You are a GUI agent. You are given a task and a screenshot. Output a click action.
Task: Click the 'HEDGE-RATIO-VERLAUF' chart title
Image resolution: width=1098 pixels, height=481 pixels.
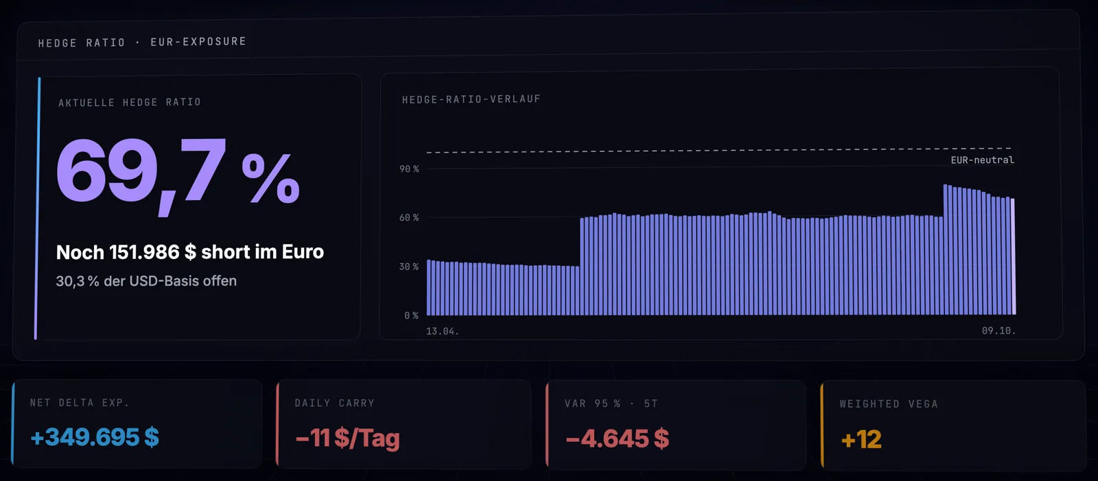471,99
